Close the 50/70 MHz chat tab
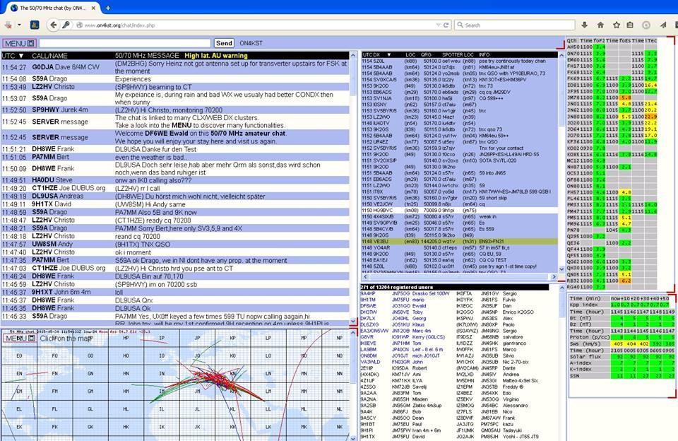 point(93,8)
